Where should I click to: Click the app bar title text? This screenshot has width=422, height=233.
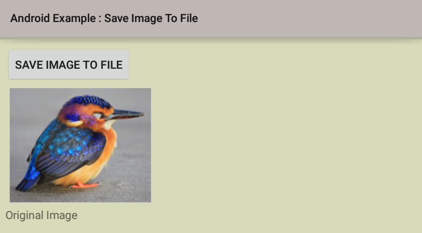104,18
